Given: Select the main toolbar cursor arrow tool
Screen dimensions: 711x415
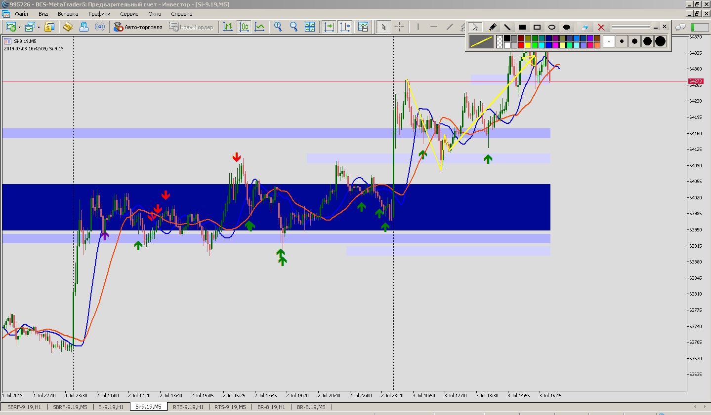Looking at the screenshot, I should 383,27.
